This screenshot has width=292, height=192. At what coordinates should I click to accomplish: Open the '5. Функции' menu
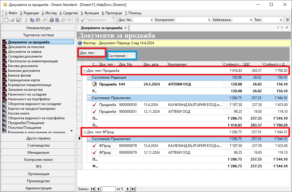pyautogui.click(x=90, y=13)
